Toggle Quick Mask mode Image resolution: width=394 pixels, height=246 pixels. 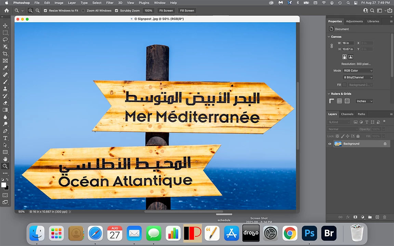tap(5, 195)
